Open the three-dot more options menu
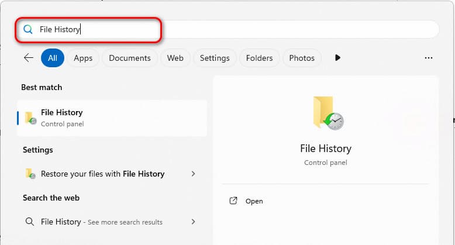 [429, 58]
